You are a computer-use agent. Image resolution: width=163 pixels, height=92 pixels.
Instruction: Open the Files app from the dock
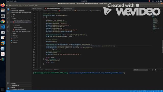(3, 10)
